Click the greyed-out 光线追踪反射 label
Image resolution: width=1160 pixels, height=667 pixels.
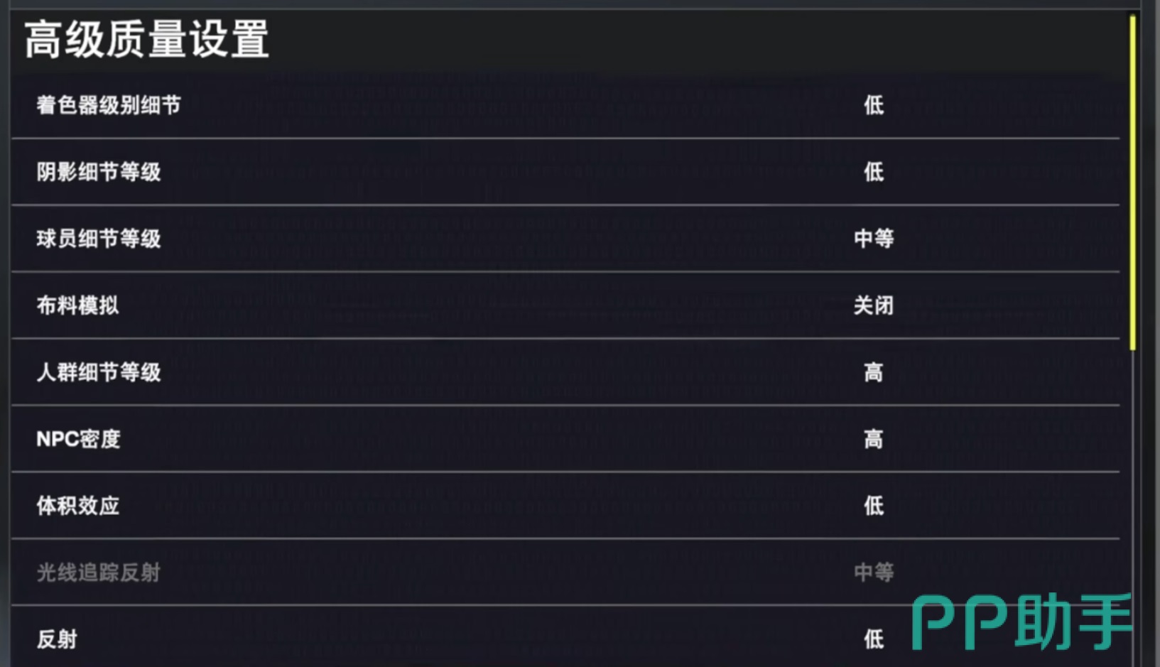99,573
